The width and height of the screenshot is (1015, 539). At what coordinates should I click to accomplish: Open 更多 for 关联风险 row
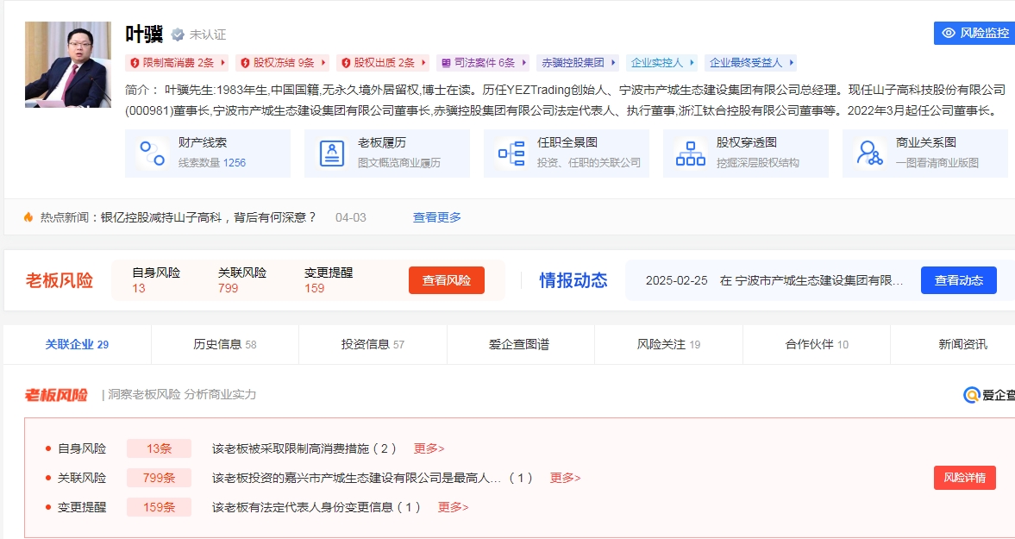pyautogui.click(x=565, y=478)
